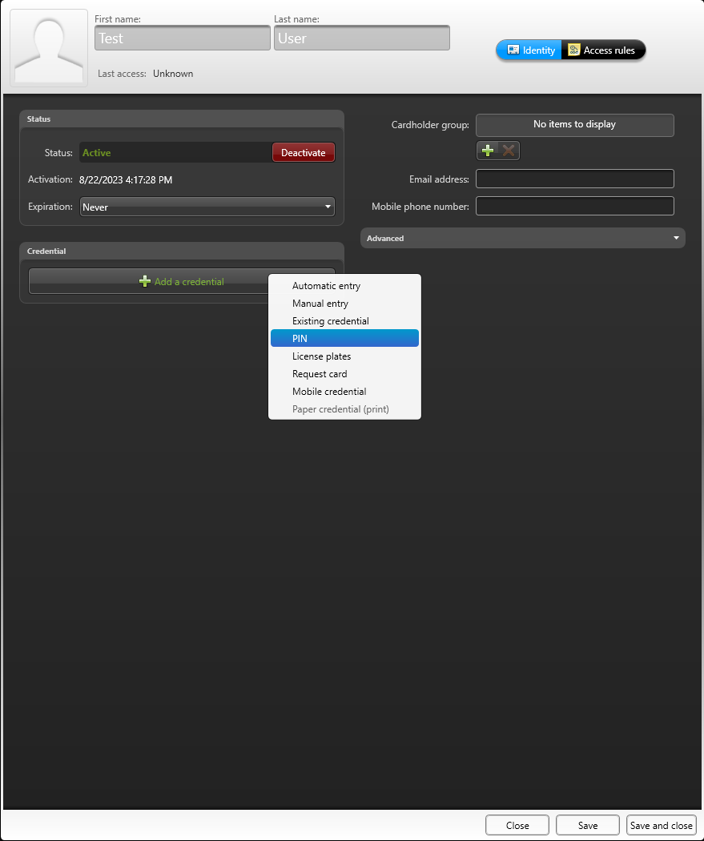Click the Email address field

[x=574, y=179]
